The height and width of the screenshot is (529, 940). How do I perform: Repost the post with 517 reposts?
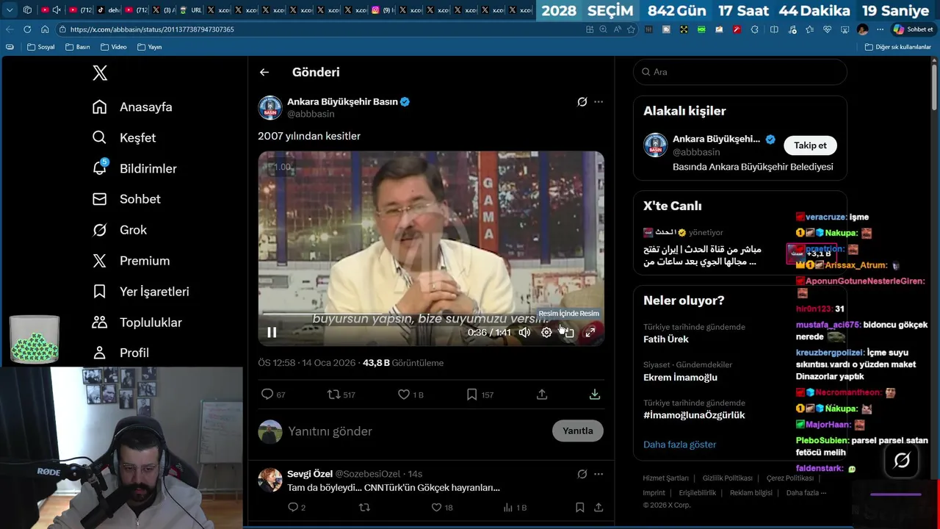(341, 395)
